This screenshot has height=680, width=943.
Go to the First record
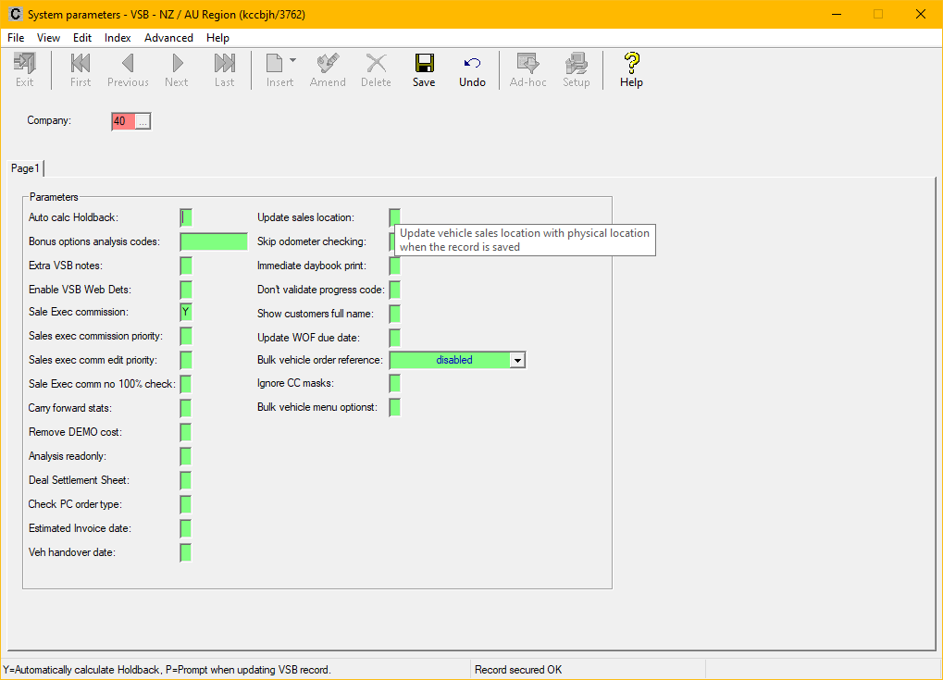tap(81, 70)
